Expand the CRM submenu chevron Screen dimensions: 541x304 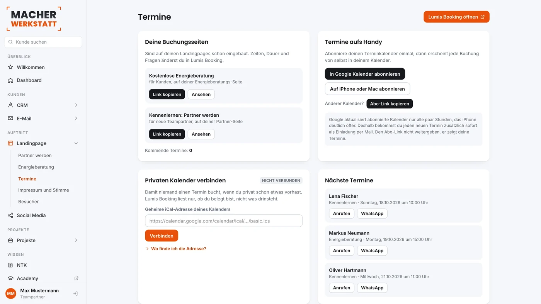click(x=76, y=105)
